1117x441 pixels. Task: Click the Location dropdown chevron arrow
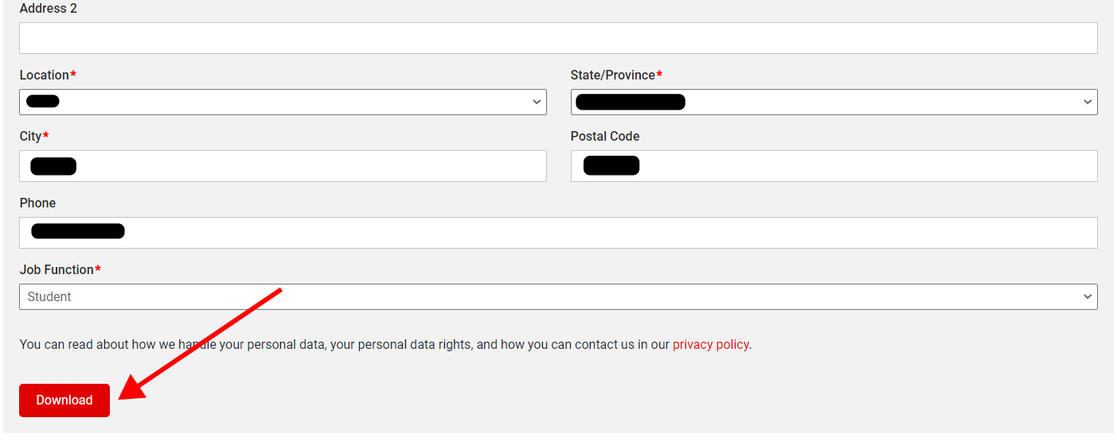click(537, 102)
